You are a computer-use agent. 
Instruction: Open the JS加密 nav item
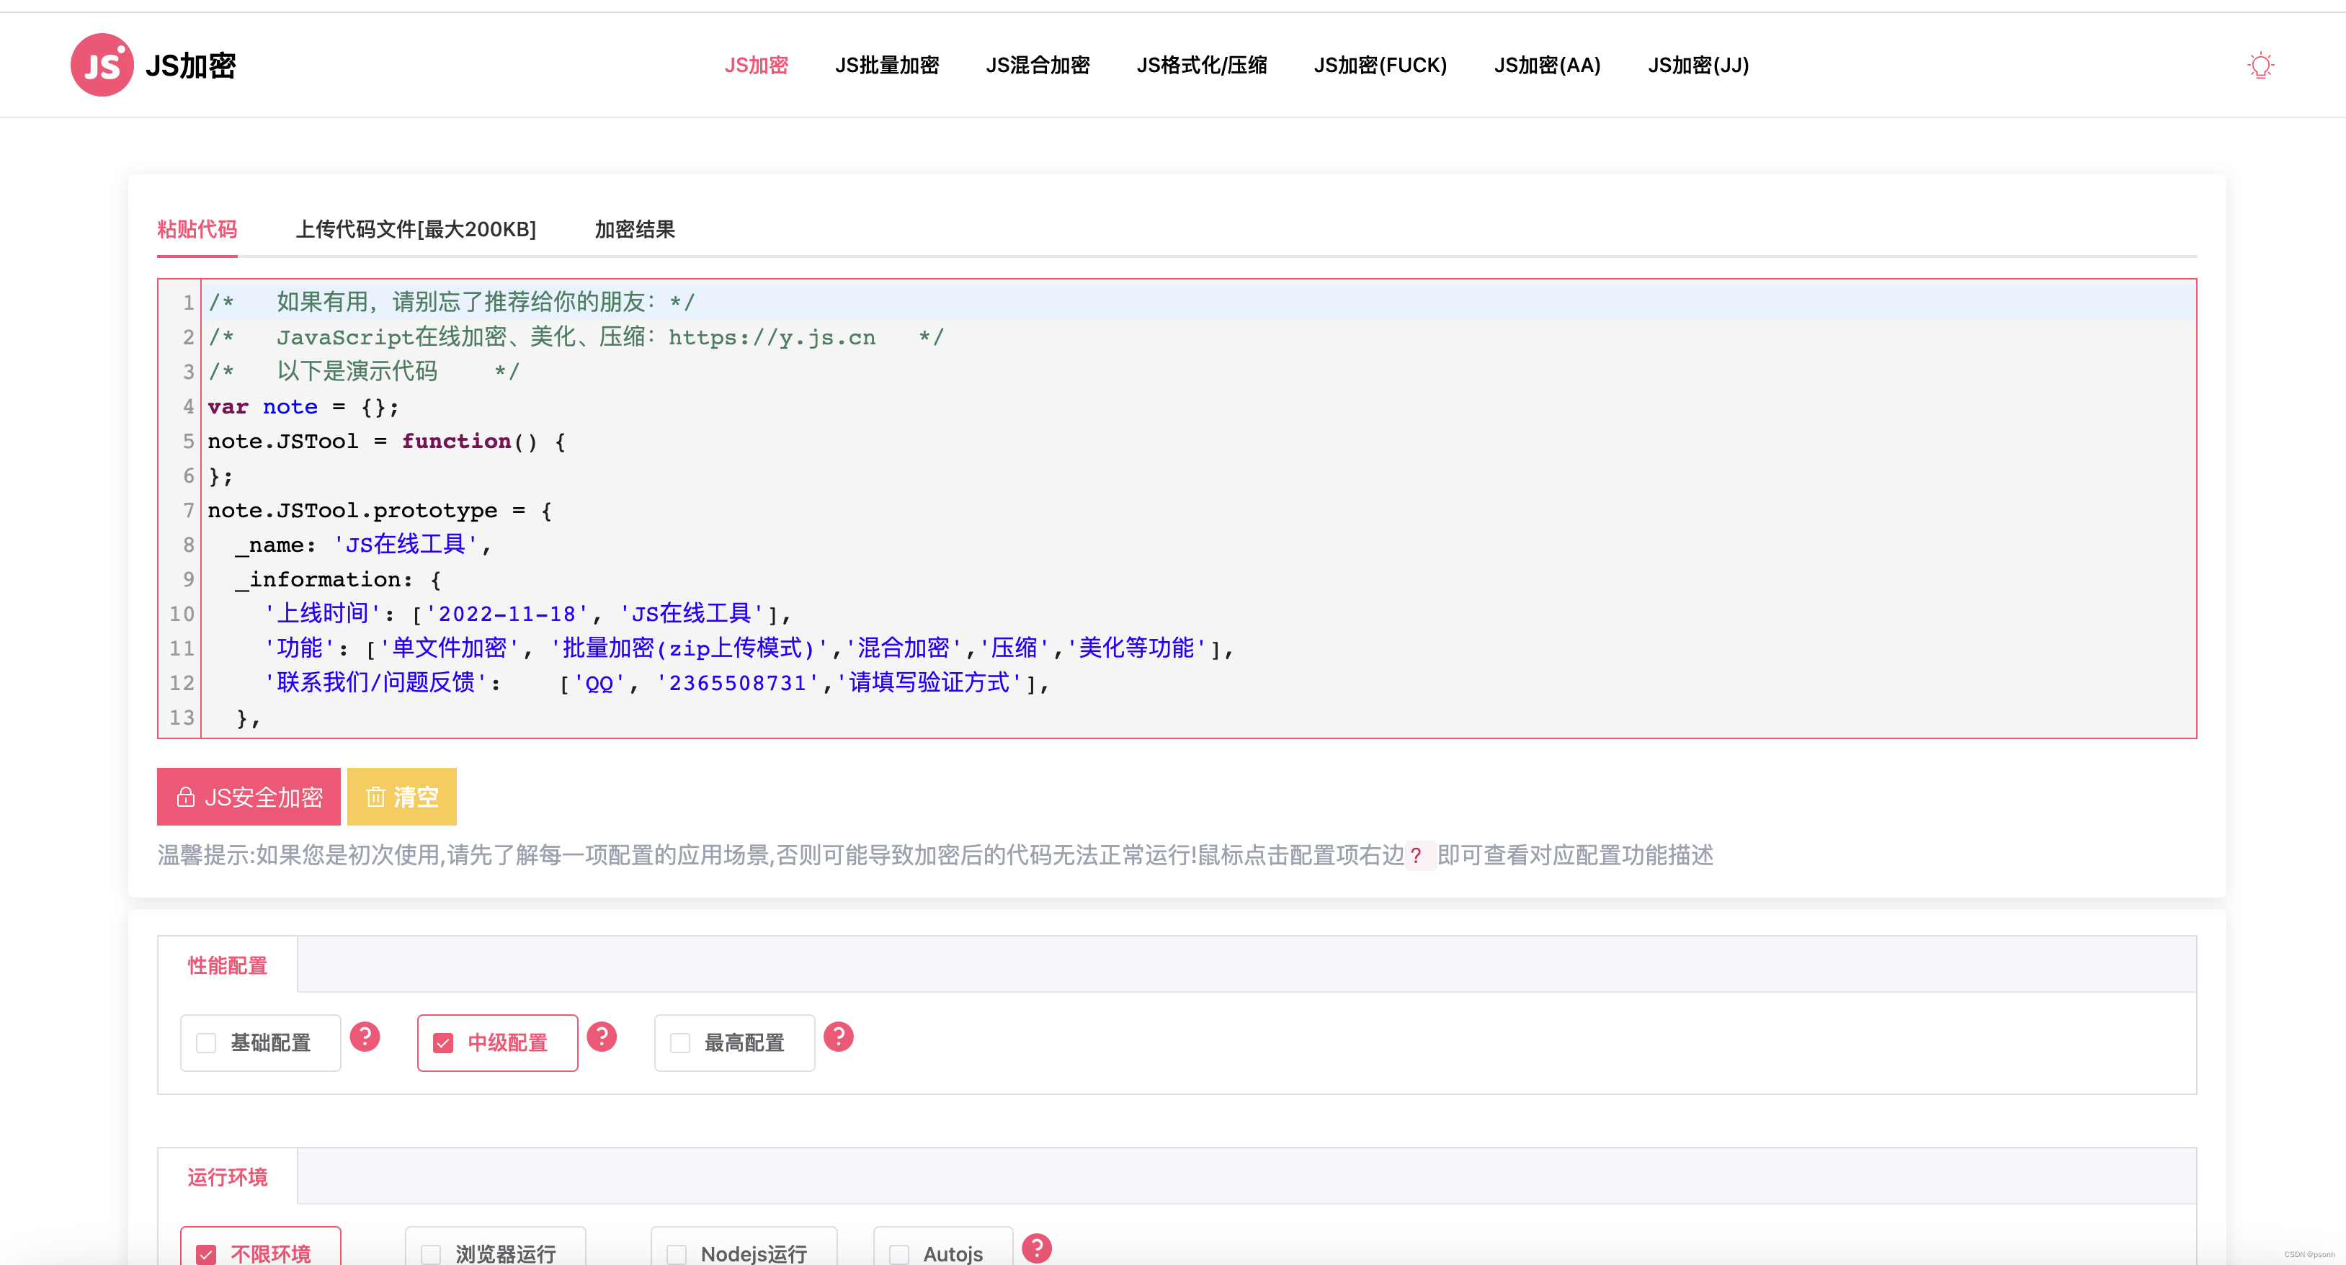coord(756,66)
